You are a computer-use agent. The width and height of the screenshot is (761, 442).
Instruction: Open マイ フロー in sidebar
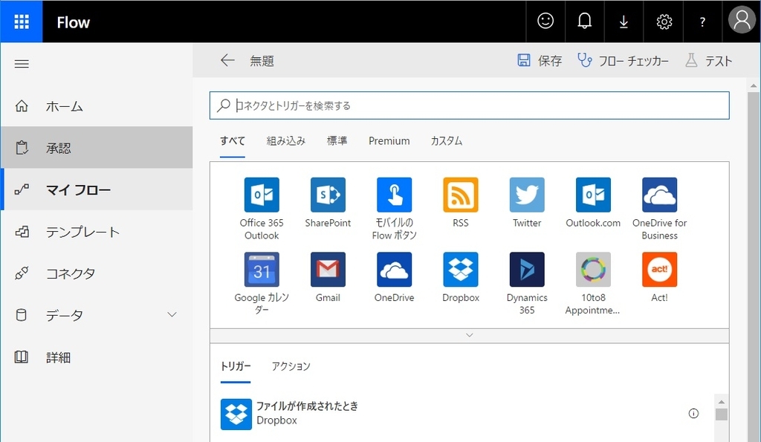97,189
